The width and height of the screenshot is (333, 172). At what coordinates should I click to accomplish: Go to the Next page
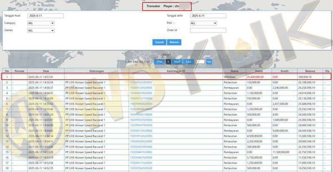177,62
